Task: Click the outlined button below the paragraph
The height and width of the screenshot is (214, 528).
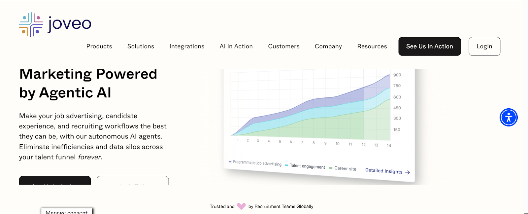Action: point(133,180)
